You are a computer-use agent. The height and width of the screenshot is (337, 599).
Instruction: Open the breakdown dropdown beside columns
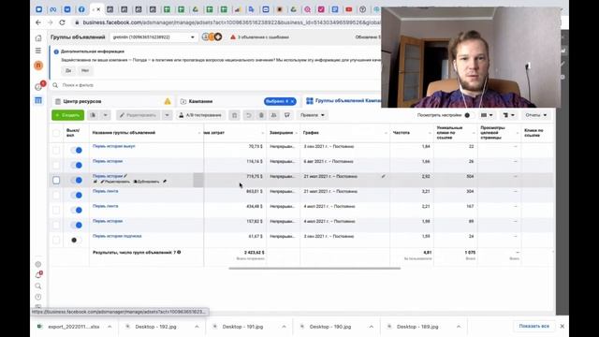pyautogui.click(x=508, y=115)
